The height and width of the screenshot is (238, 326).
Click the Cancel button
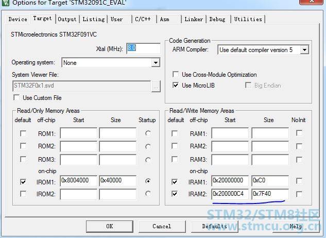coord(162,226)
